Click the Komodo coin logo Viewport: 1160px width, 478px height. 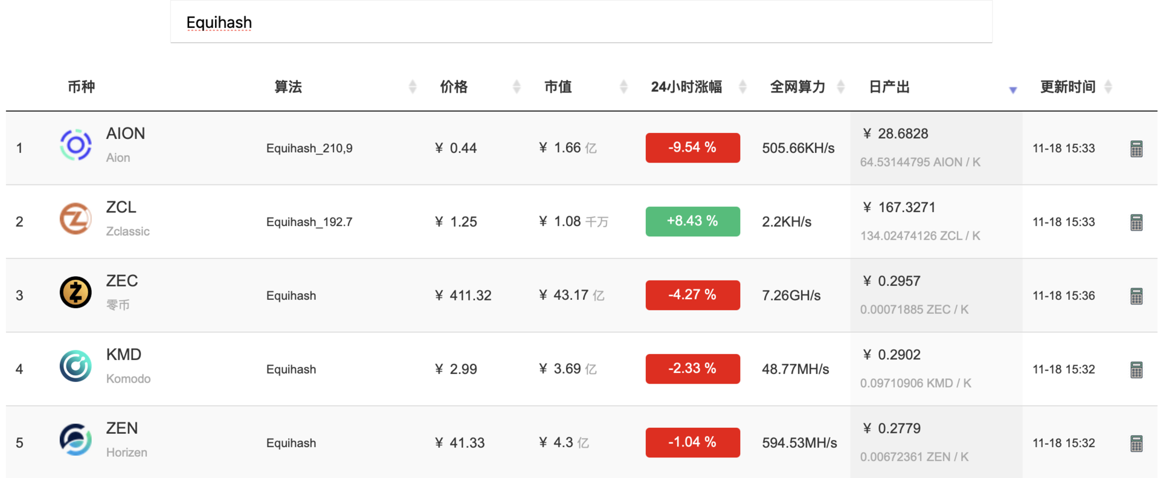pos(76,366)
